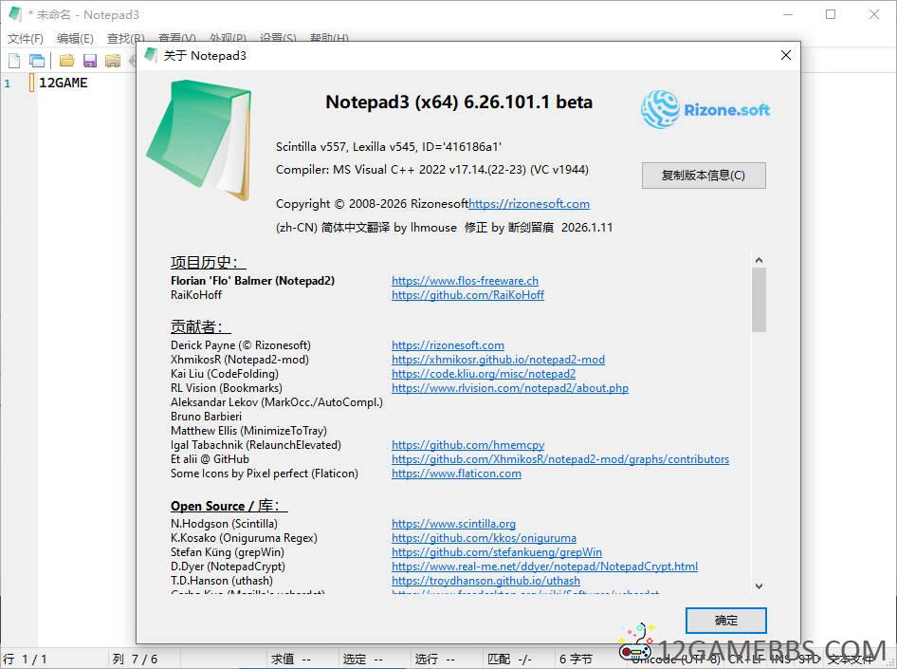Open the code.kliu.org/misc/notepad2 link

tap(484, 374)
